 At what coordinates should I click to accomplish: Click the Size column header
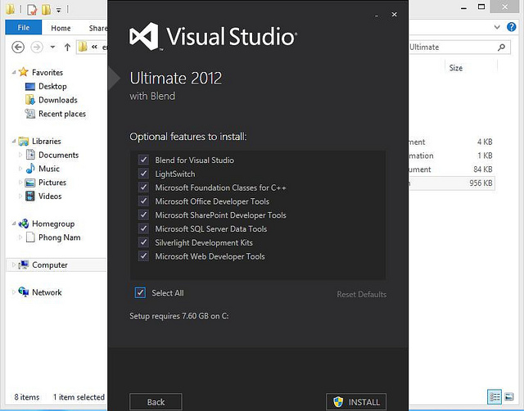point(456,68)
